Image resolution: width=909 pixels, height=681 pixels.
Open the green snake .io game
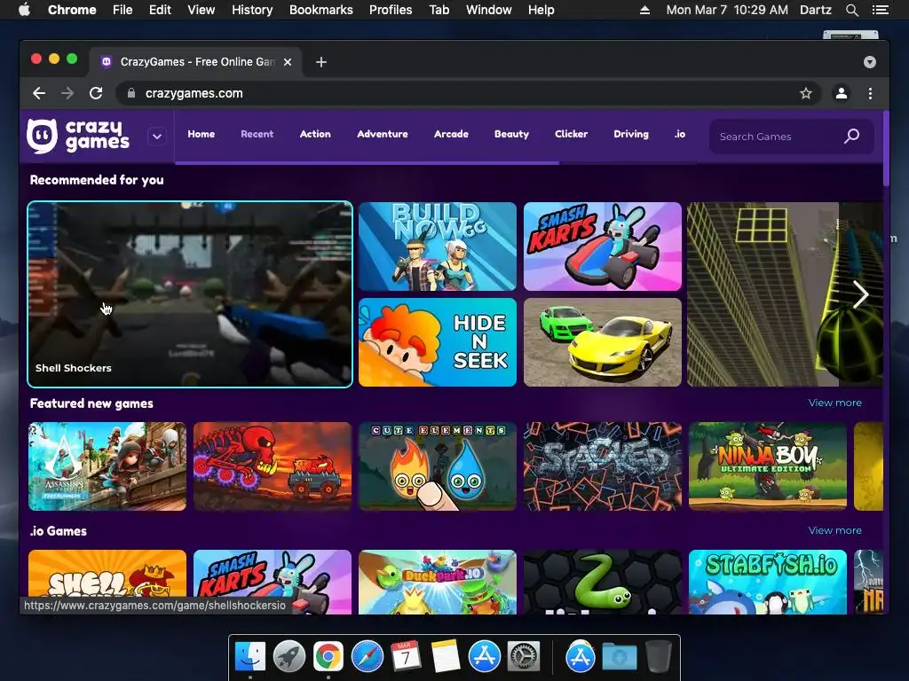point(603,582)
